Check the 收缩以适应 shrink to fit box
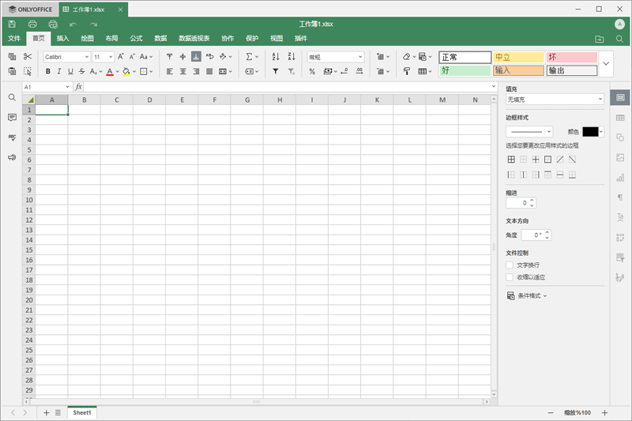 (510, 277)
